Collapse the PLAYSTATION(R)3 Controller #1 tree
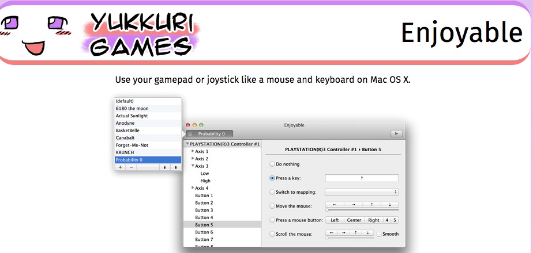Image resolution: width=533 pixels, height=253 pixels. pyautogui.click(x=187, y=144)
